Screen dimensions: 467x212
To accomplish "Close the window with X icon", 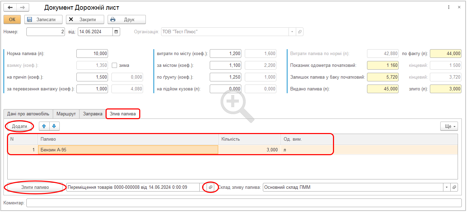I will tap(459, 7).
